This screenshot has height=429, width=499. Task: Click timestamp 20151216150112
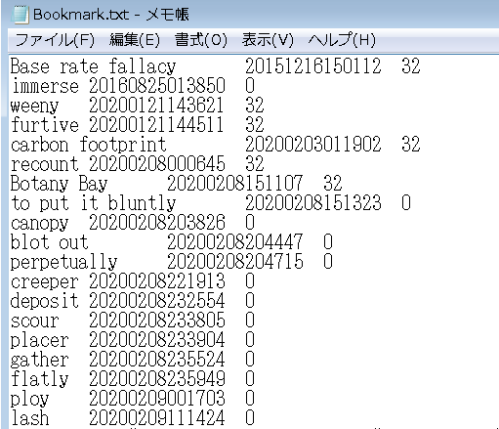tap(312, 66)
